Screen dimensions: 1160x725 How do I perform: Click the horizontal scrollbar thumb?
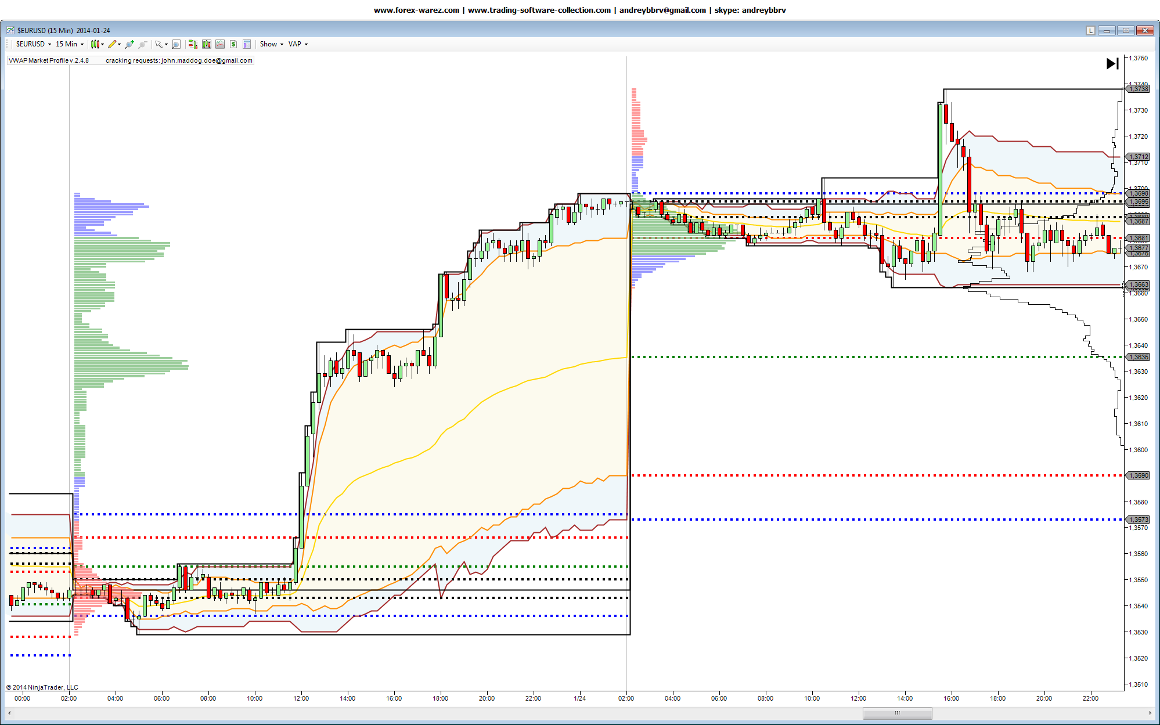(897, 713)
